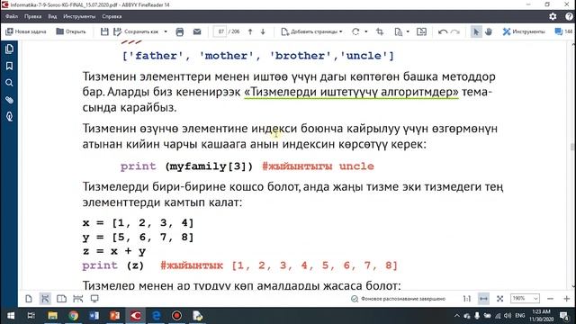Image resolution: width=576 pixels, height=324 pixels.
Task: Go to the previous page with the up arrow
Action: coord(250,31)
